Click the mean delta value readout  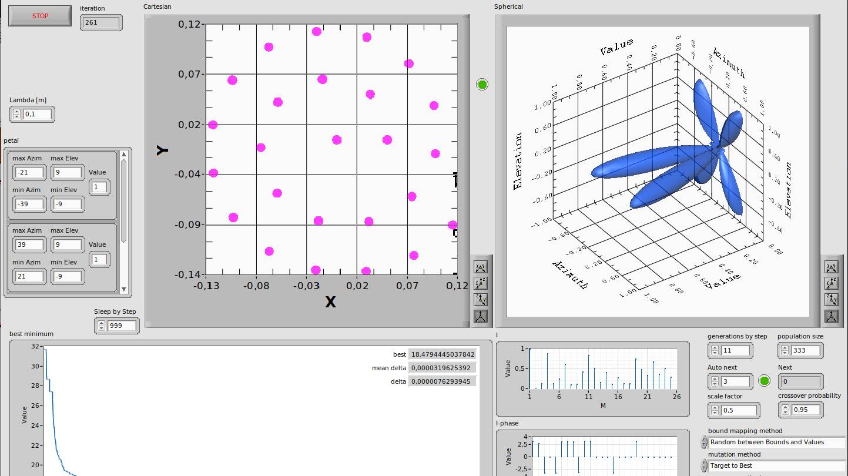(x=442, y=368)
